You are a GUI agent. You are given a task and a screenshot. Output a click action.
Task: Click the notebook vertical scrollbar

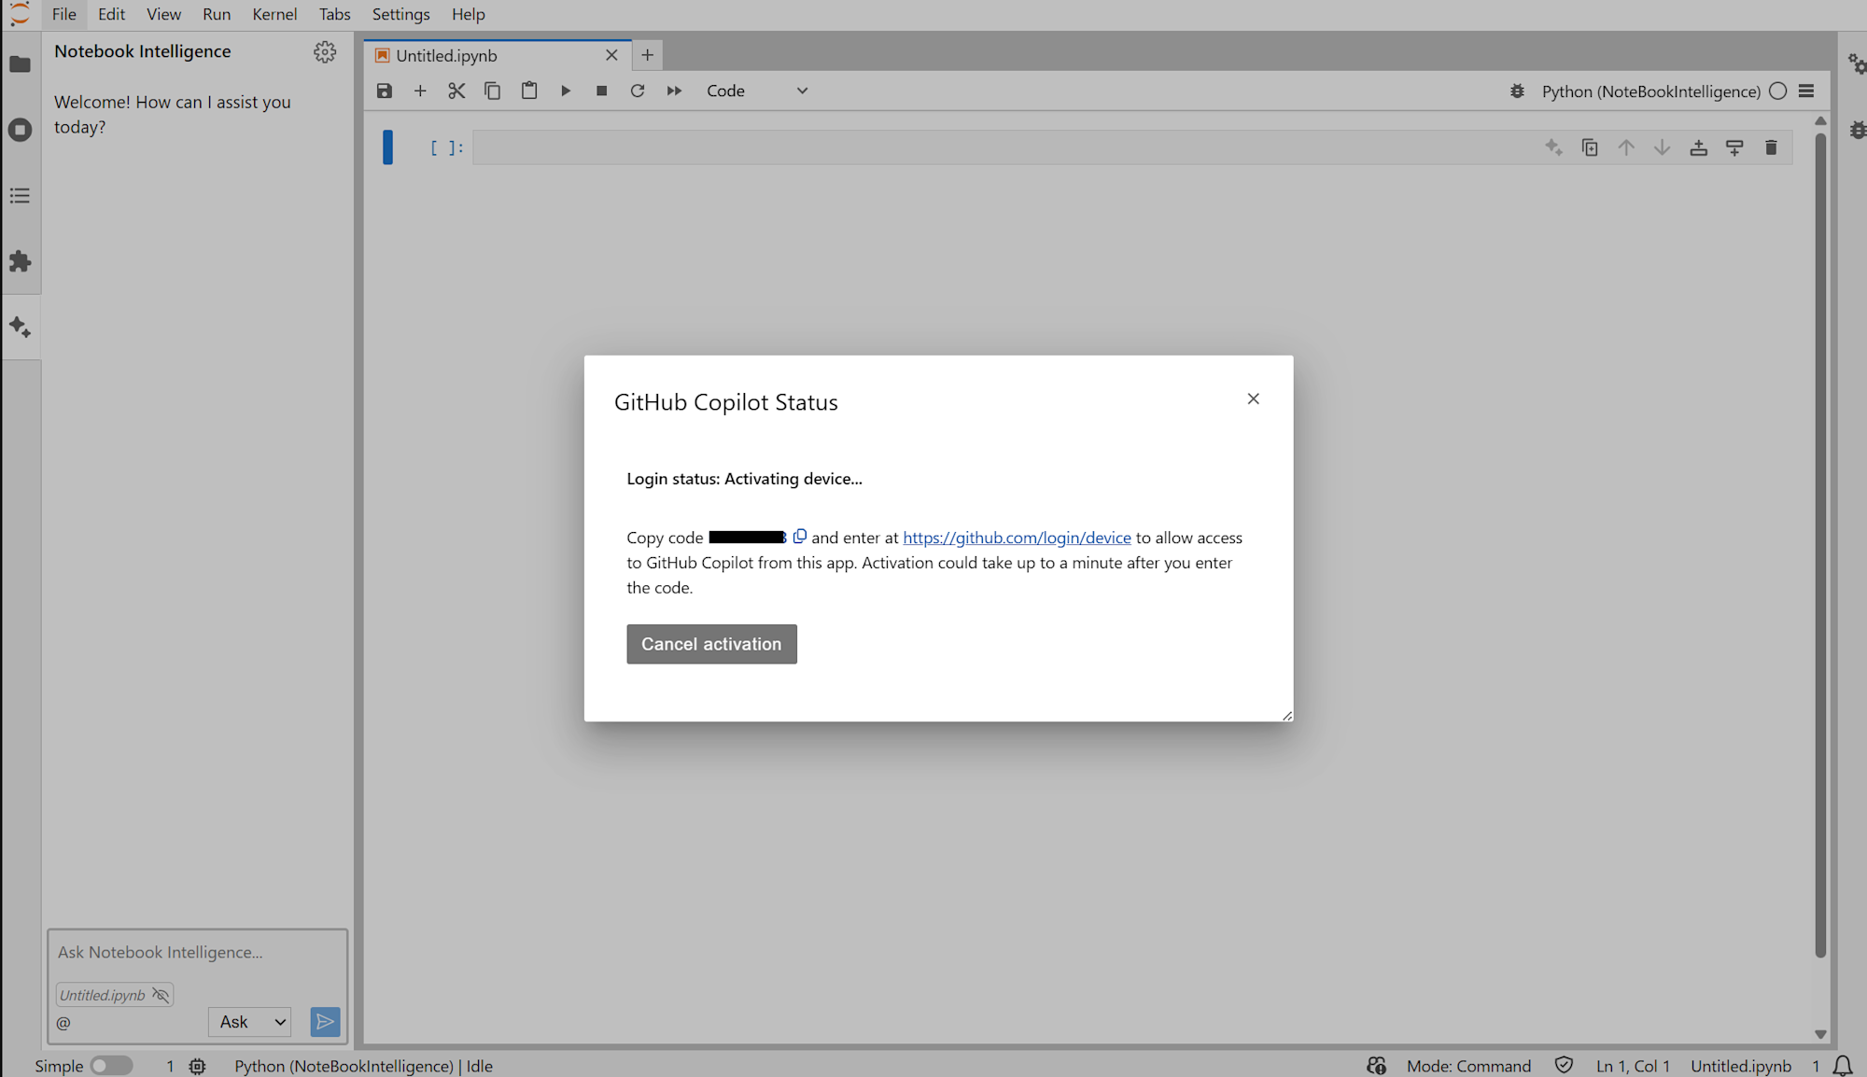pyautogui.click(x=1819, y=546)
